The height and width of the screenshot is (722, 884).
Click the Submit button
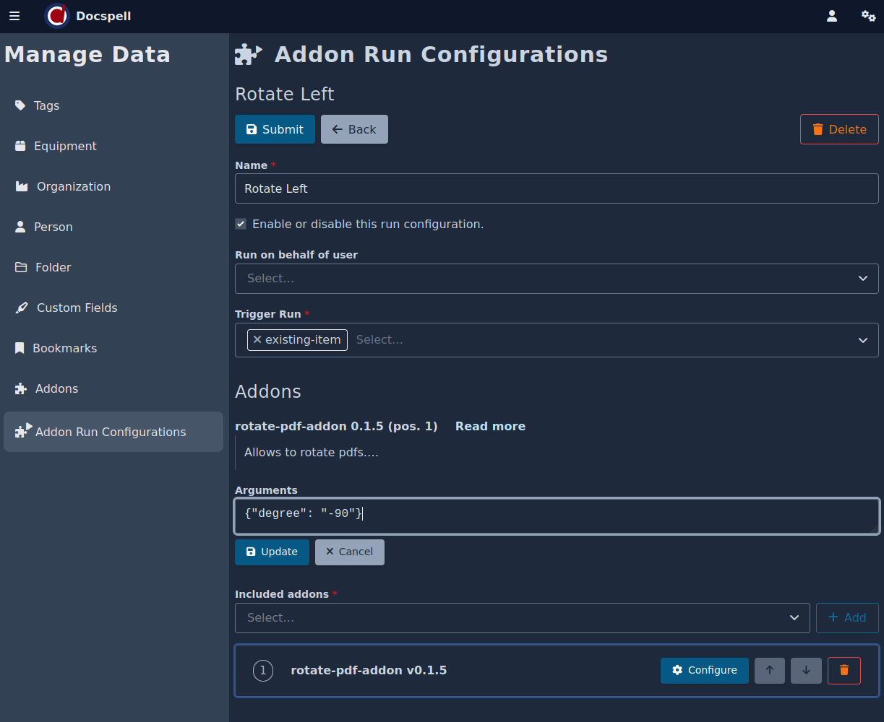275,129
